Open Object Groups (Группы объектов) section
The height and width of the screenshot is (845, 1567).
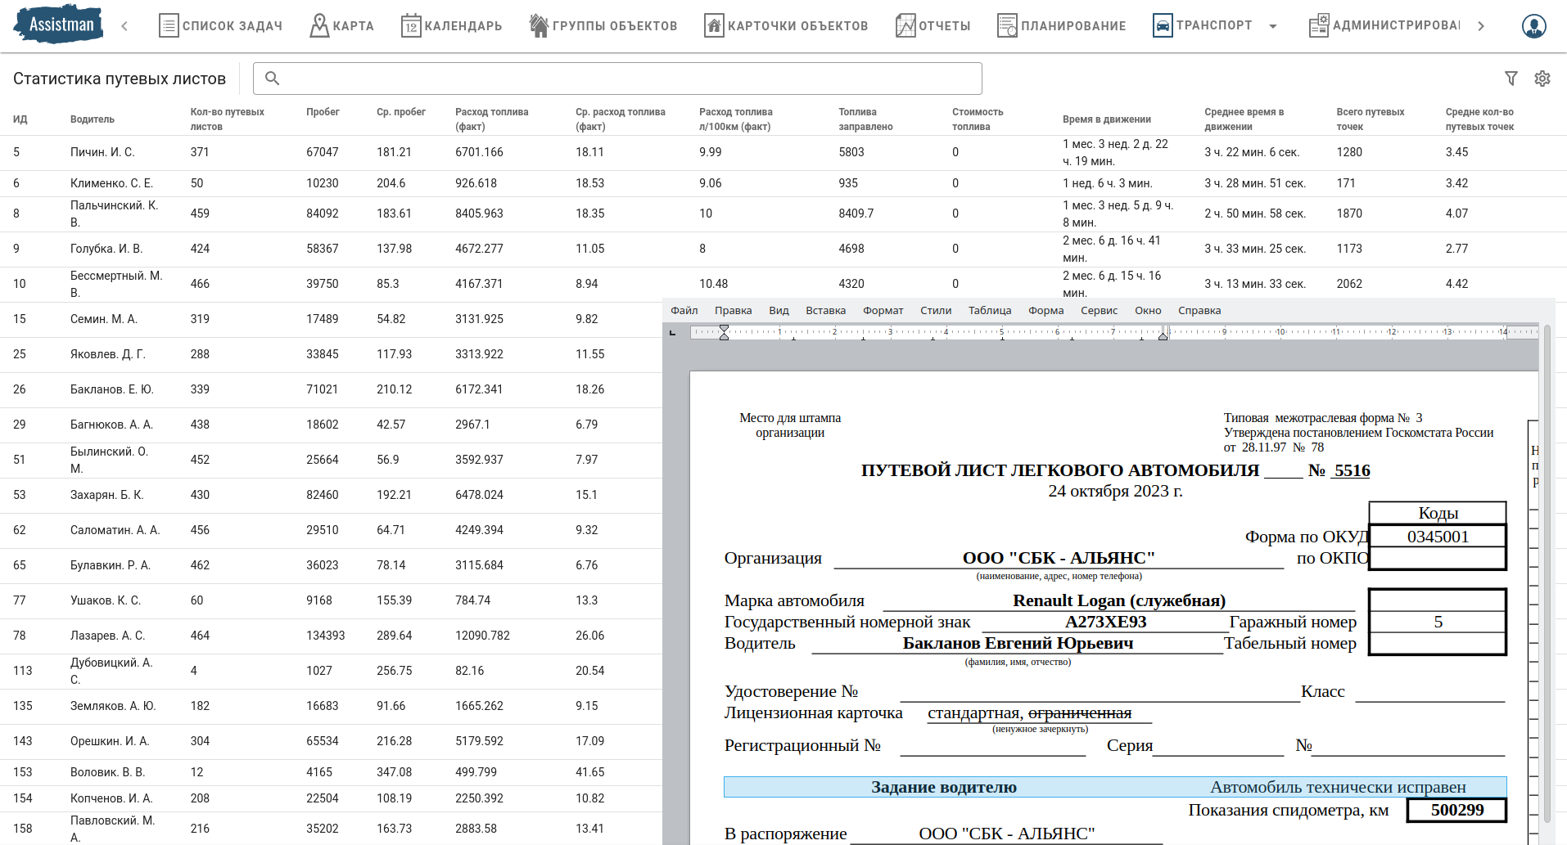(603, 26)
